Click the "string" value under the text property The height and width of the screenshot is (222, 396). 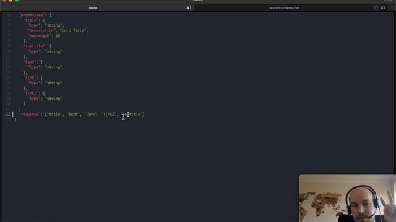[54, 67]
